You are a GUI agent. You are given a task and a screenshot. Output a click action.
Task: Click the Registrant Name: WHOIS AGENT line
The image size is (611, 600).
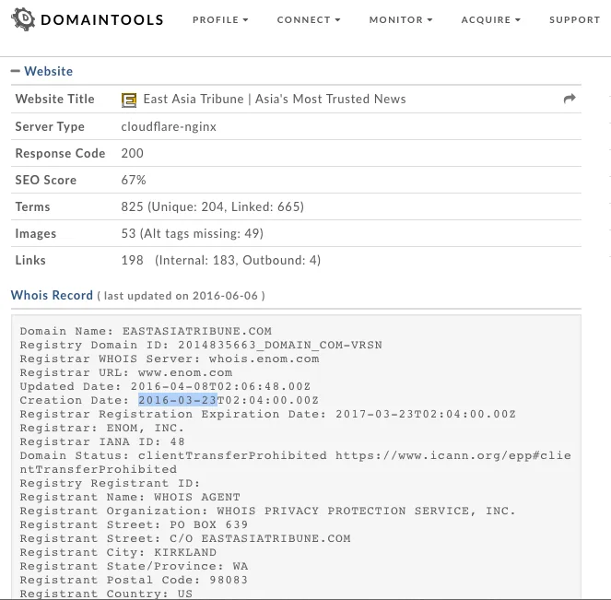click(x=130, y=497)
